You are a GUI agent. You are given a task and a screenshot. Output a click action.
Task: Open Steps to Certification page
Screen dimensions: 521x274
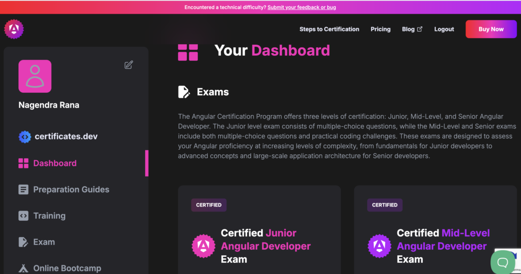(329, 29)
